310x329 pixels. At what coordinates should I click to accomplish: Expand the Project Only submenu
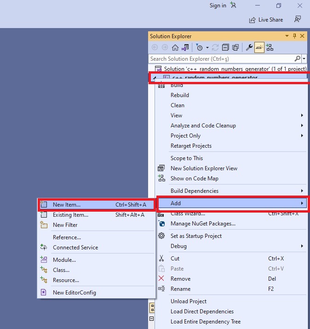point(232,136)
